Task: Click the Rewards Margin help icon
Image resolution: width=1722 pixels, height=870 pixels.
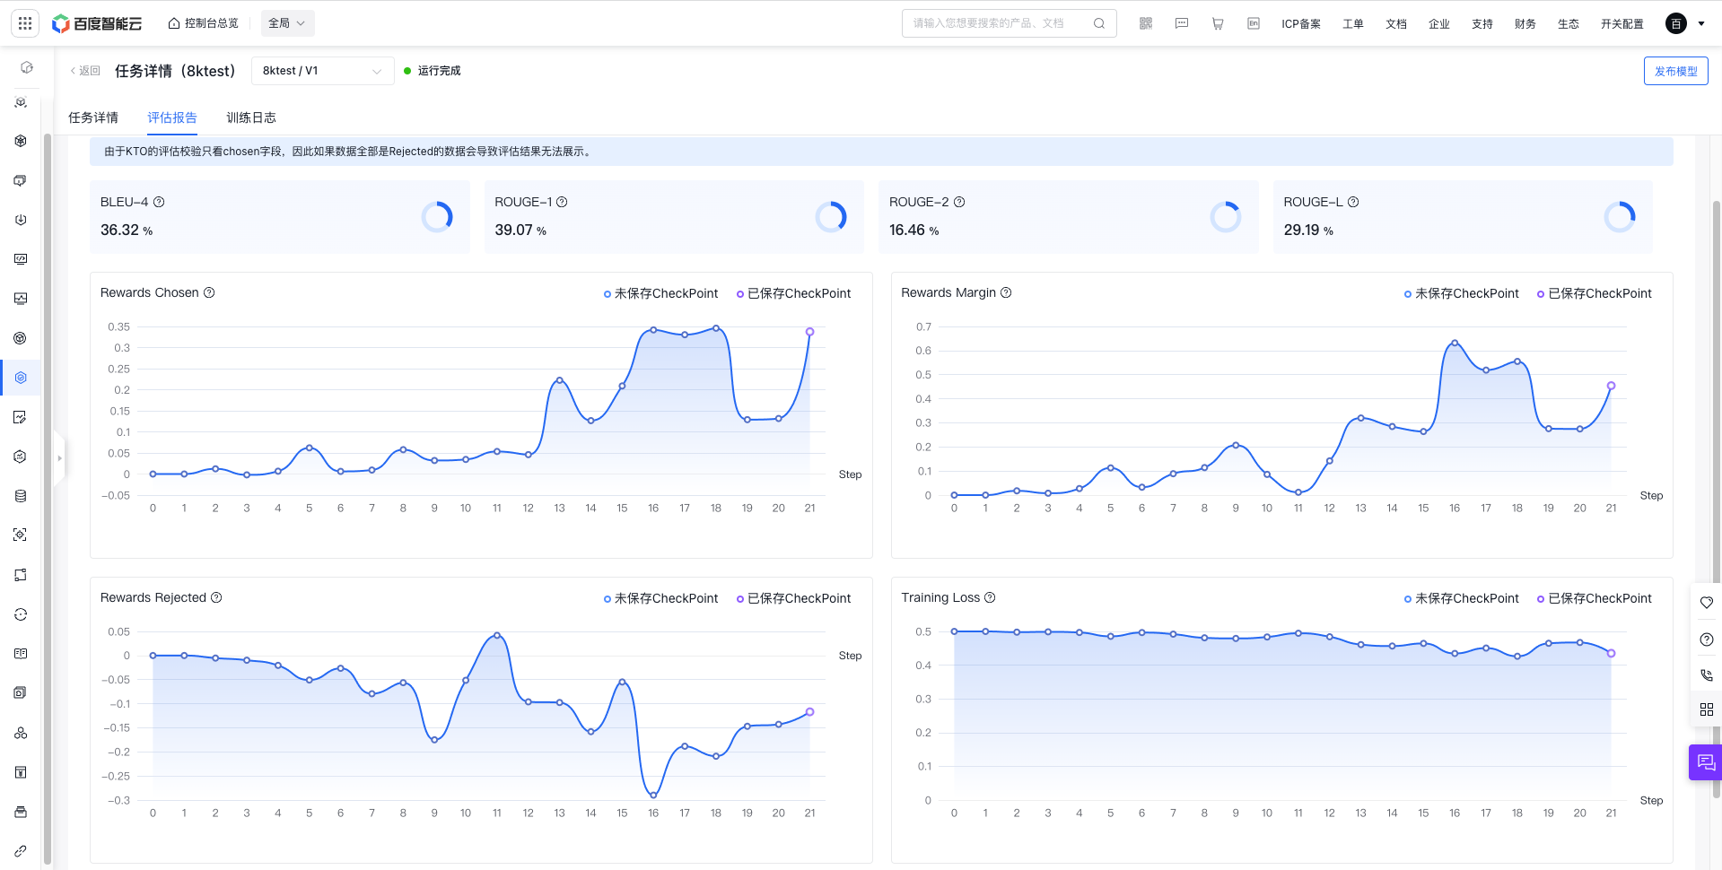Action: pyautogui.click(x=1006, y=292)
